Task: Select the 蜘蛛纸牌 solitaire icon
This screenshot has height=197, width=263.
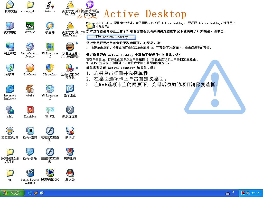Action: coord(70,152)
